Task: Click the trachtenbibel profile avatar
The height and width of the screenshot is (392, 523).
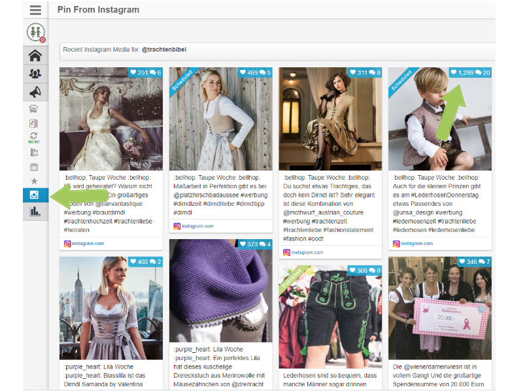Action: coord(36,32)
